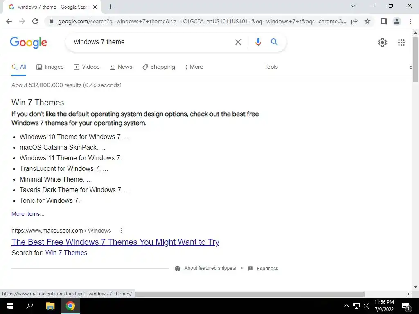Open options for the makeuseof.com result
Viewport: 419px width, 314px height.
coord(121,231)
